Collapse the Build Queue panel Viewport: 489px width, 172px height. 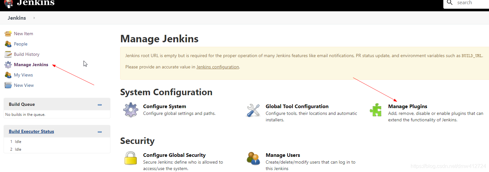100,105
